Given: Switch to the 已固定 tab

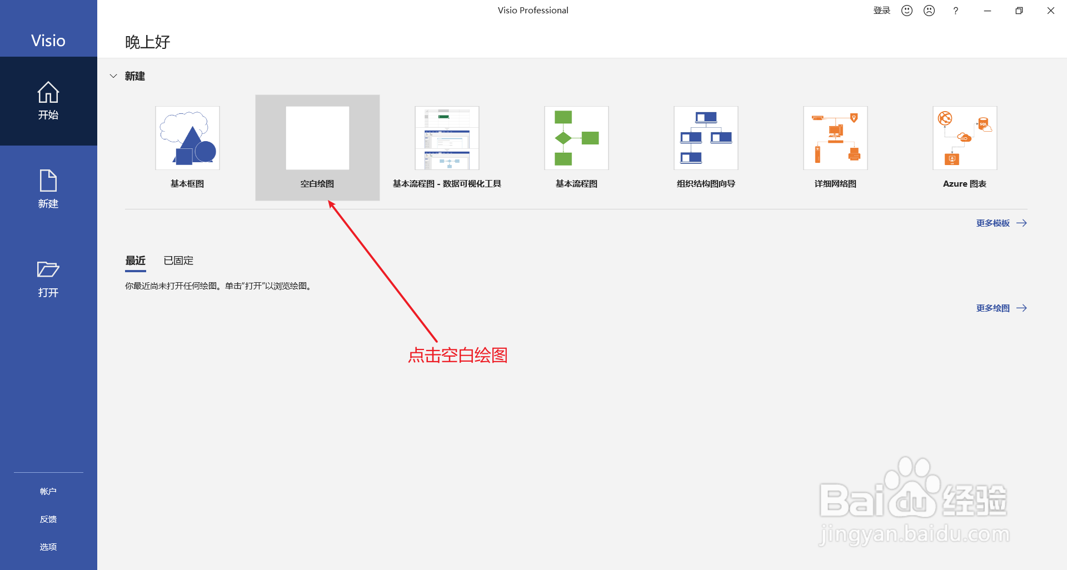Looking at the screenshot, I should [x=178, y=261].
